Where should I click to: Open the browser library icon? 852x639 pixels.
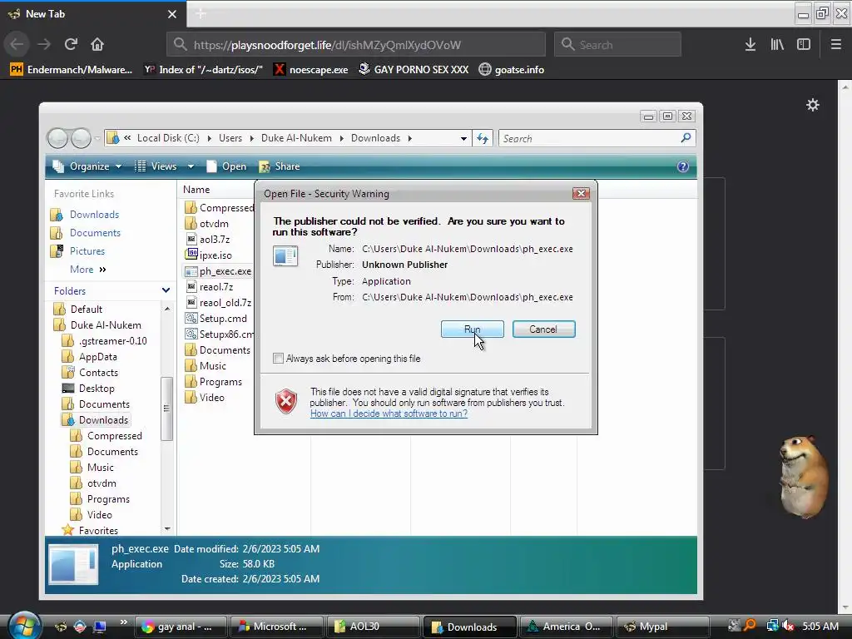[777, 45]
